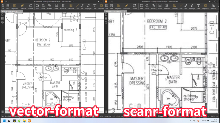The width and height of the screenshot is (220, 123).
Task: Click Compare in the left vector-format window toolbar
Action: 23,7
